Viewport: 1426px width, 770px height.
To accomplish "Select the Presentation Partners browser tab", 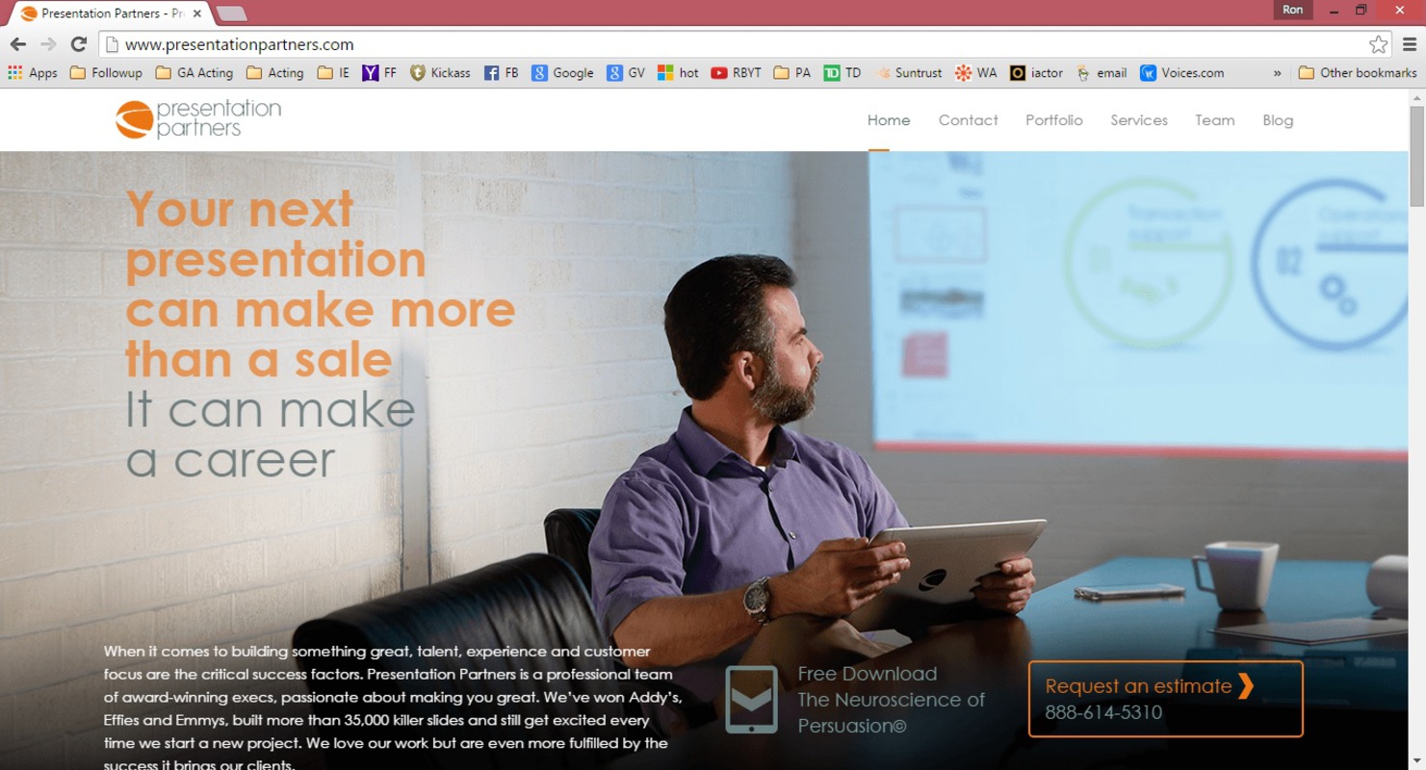I will click(110, 13).
